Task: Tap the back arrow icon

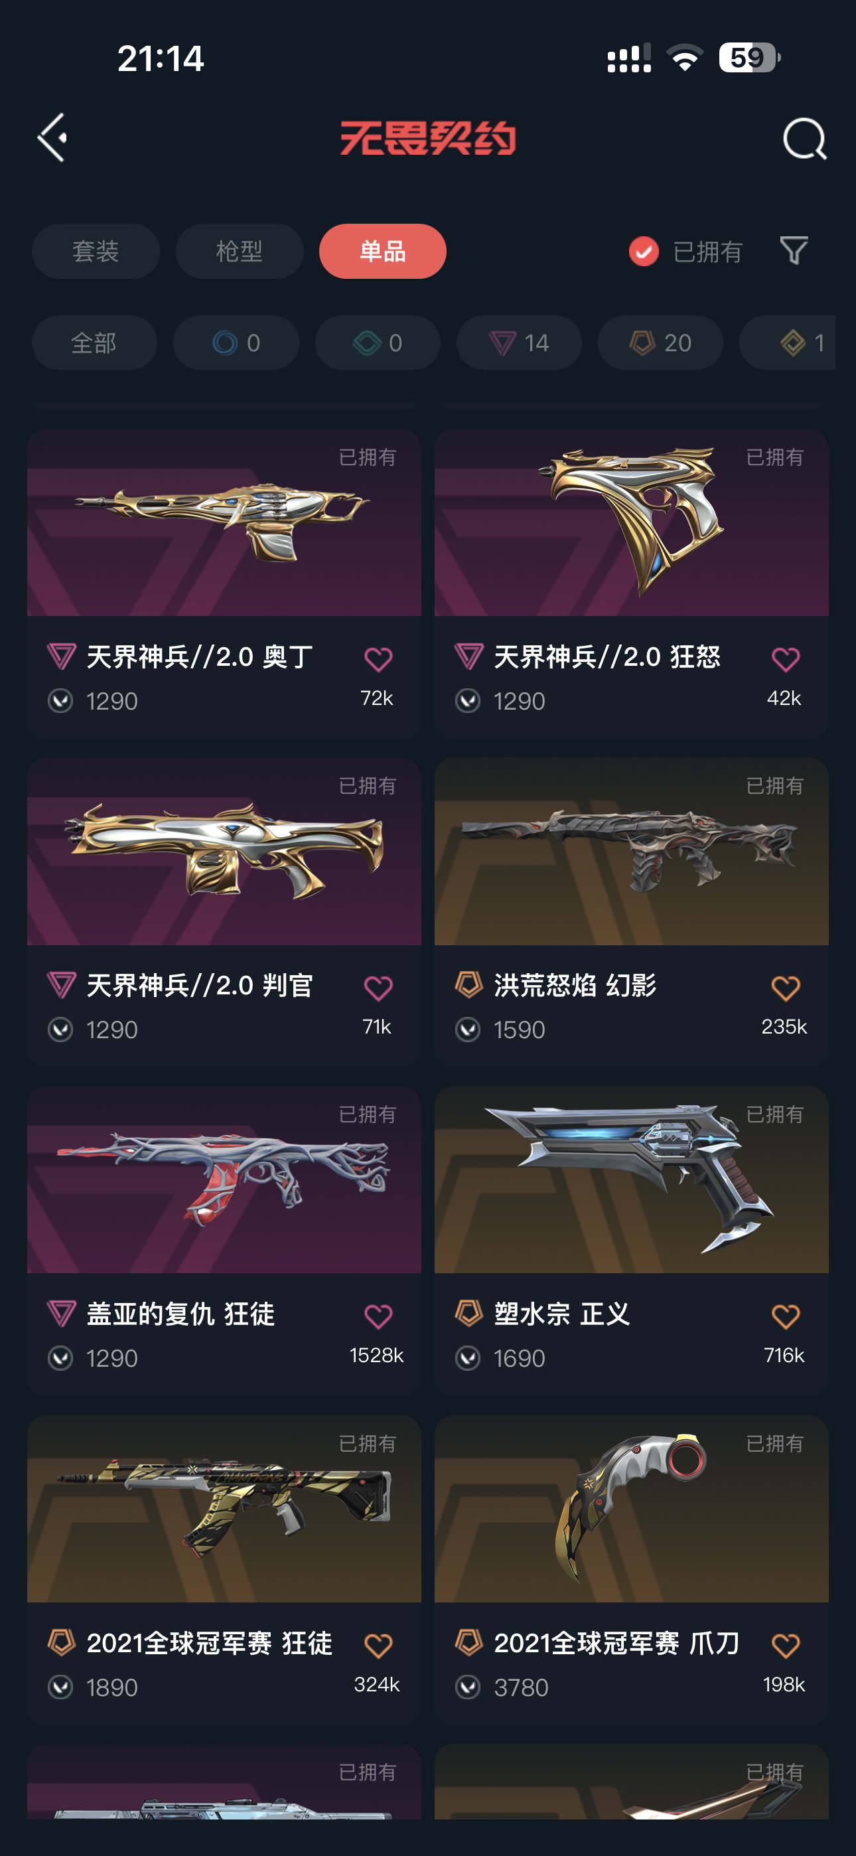Action: point(52,137)
